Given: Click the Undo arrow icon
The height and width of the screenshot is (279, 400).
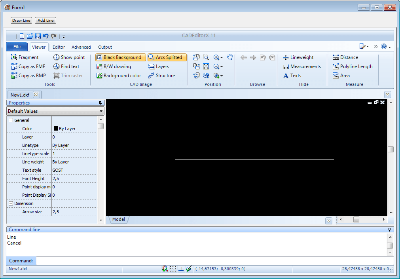Looking at the screenshot, I should (46, 36).
